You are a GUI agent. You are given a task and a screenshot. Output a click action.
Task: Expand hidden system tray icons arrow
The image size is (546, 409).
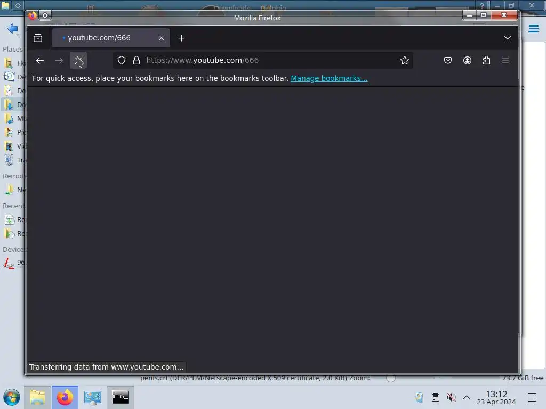tap(467, 397)
